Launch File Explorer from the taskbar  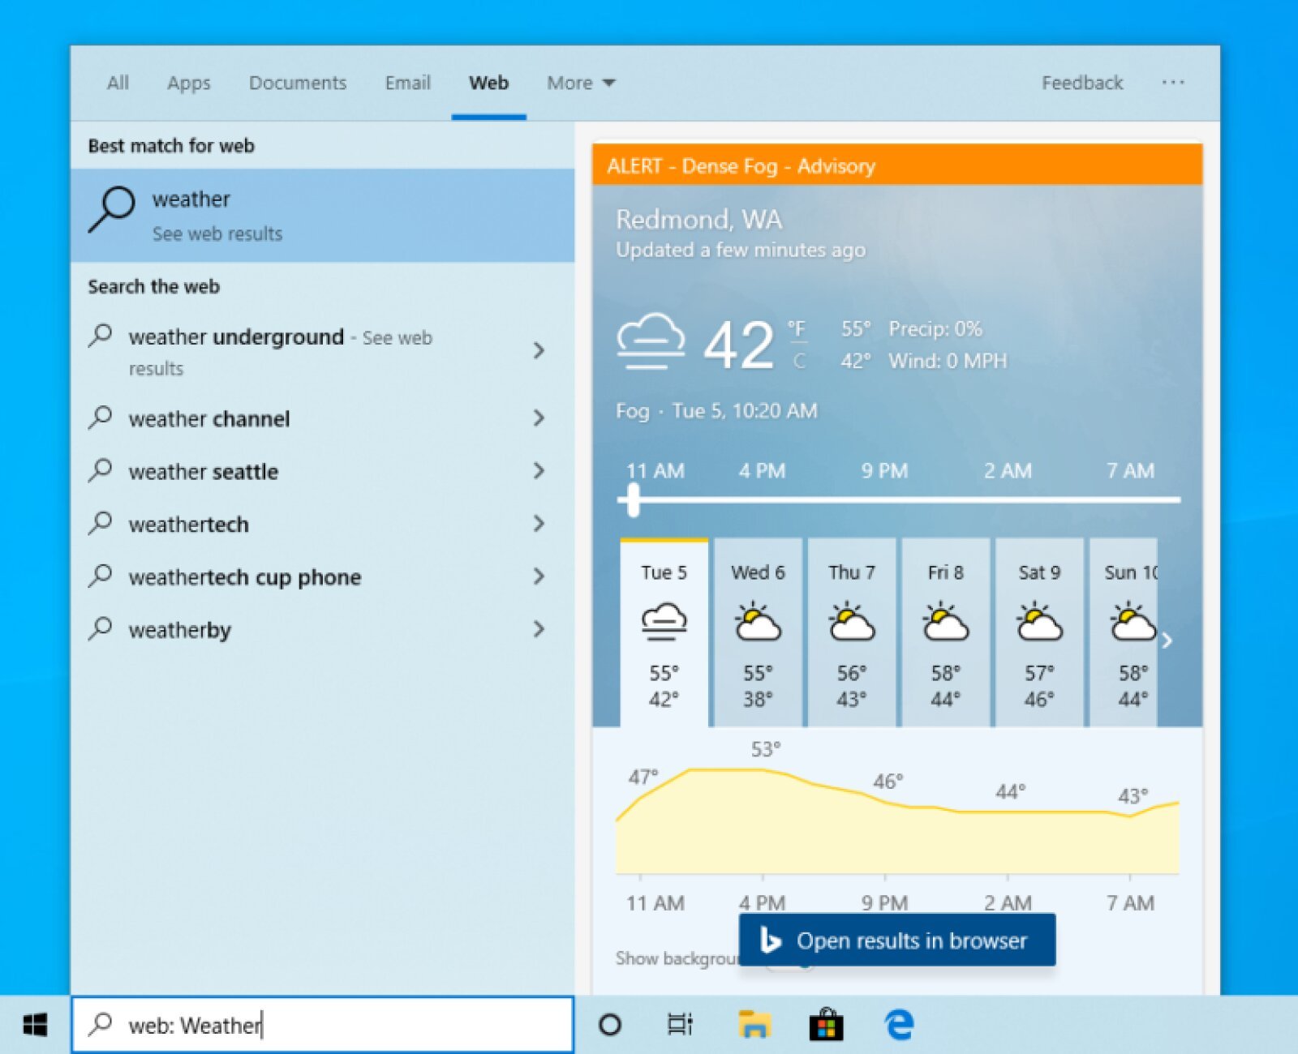click(x=754, y=1025)
